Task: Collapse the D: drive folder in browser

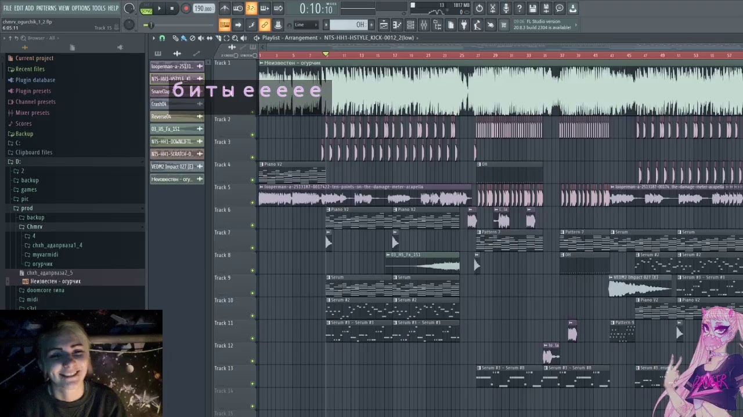Action: pyautogui.click(x=18, y=162)
